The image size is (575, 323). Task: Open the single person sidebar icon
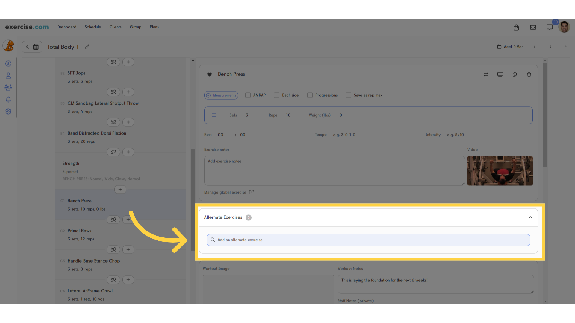pyautogui.click(x=8, y=76)
